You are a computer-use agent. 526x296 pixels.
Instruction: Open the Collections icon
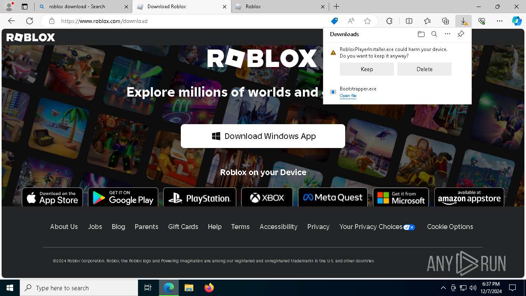tap(445, 21)
